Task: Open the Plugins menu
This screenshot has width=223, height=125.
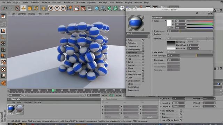Action: 129,2
